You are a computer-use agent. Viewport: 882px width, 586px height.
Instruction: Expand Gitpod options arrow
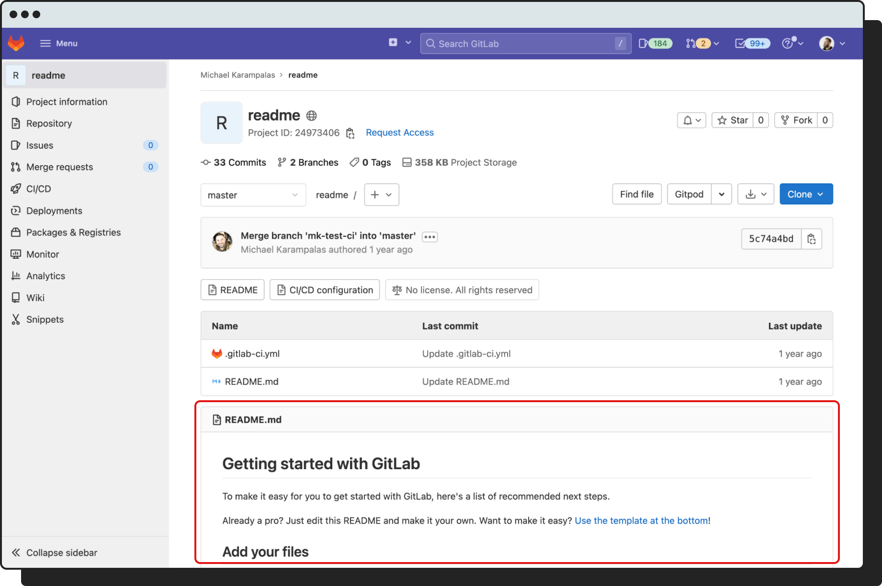click(722, 194)
